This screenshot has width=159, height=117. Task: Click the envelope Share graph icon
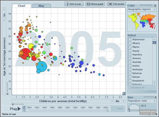[88, 4]
